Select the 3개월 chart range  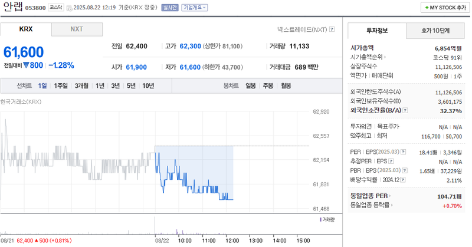click(x=81, y=85)
